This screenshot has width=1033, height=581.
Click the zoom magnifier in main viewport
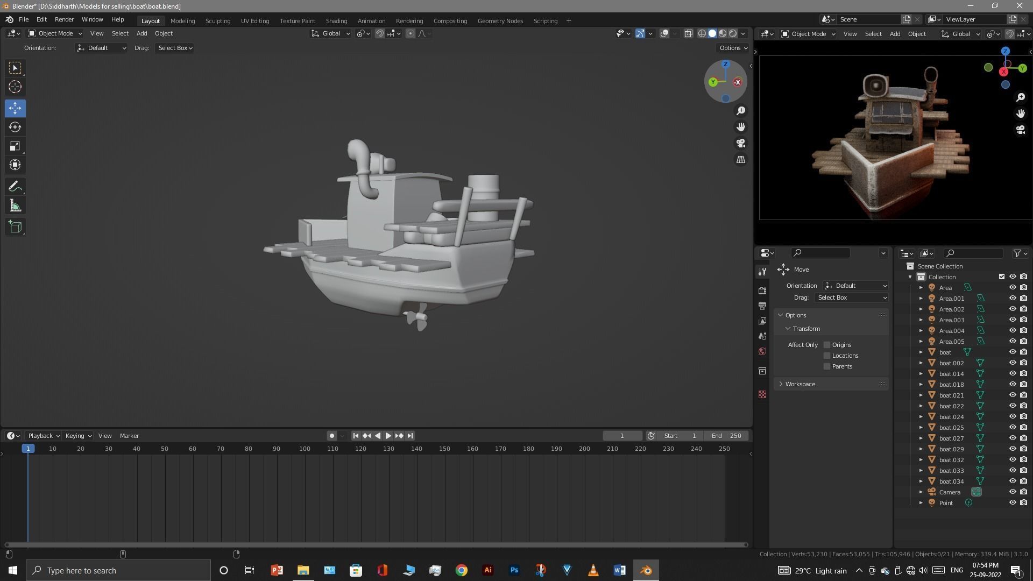[741, 110]
